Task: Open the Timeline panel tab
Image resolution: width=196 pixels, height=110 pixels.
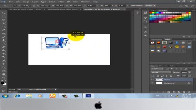Action: coord(13,92)
